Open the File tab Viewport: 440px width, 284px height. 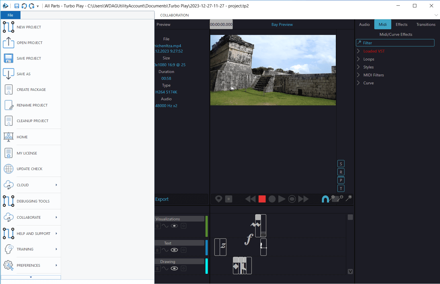click(x=11, y=15)
